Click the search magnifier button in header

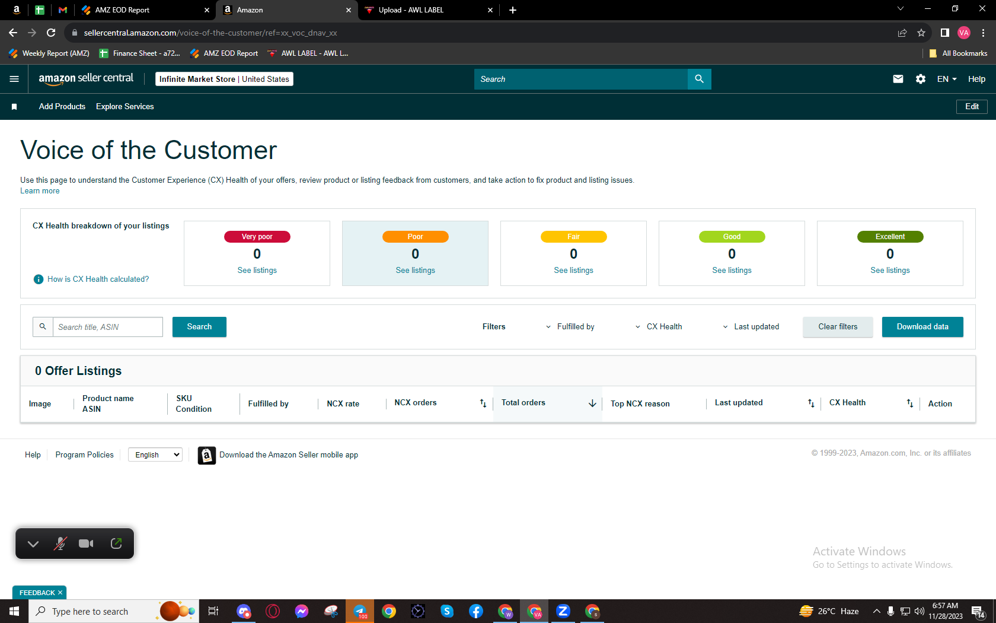click(x=699, y=79)
